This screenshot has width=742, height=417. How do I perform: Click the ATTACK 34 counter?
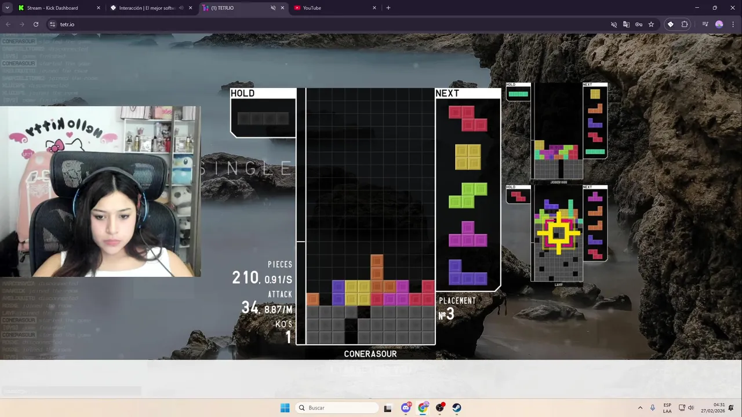coord(267,303)
